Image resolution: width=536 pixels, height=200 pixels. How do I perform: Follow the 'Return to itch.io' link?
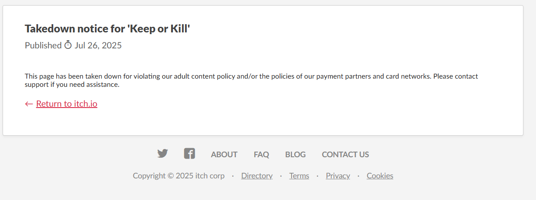(67, 104)
